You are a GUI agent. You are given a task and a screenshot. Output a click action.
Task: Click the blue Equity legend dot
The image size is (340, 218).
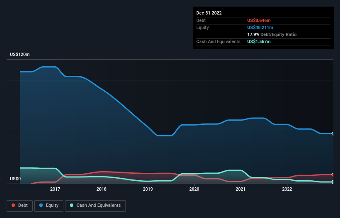pos(41,205)
